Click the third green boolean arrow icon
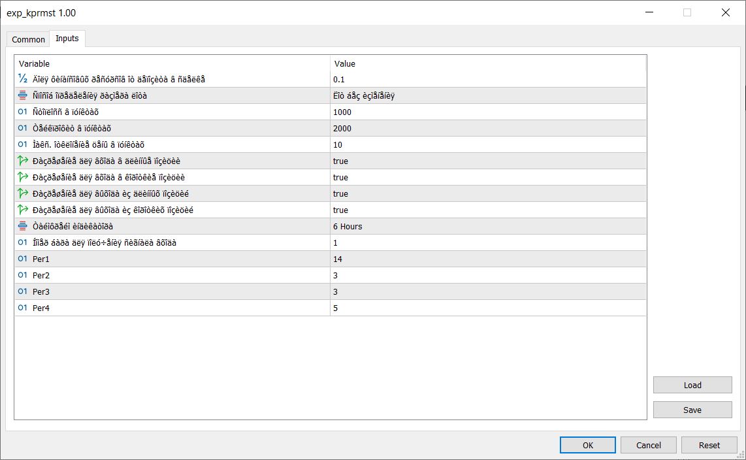Image resolution: width=746 pixels, height=460 pixels. tap(22, 193)
